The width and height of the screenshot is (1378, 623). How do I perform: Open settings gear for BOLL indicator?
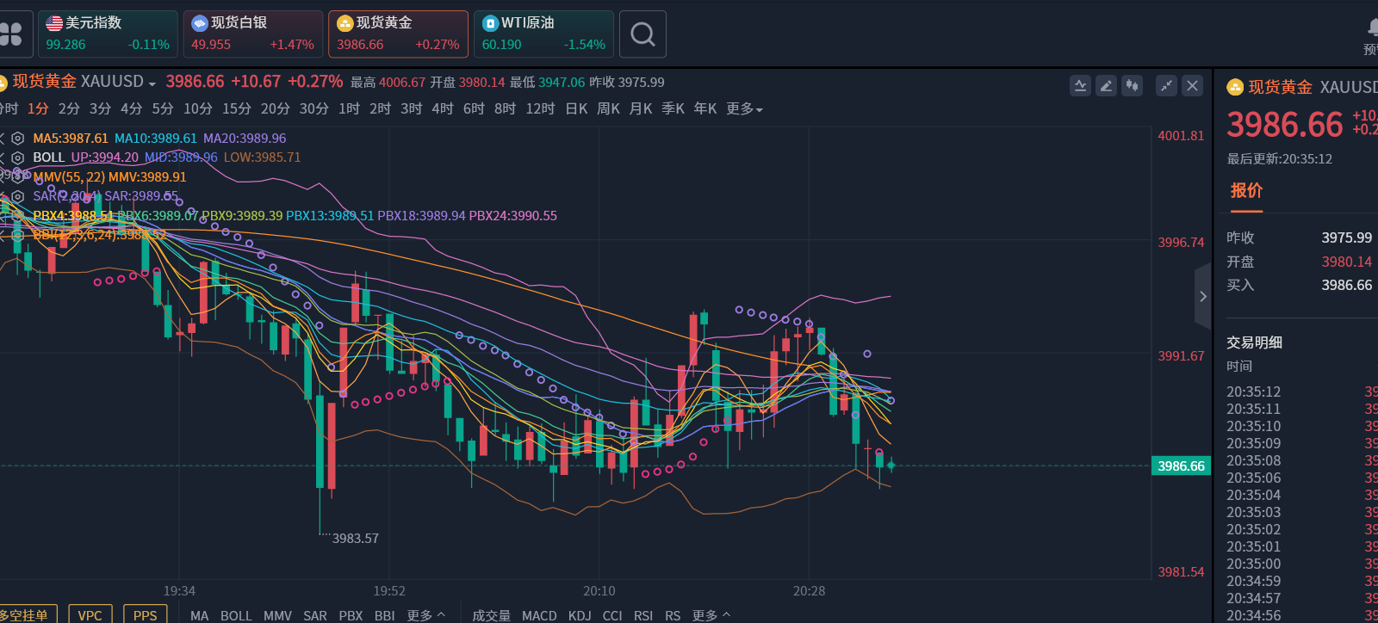coord(17,157)
